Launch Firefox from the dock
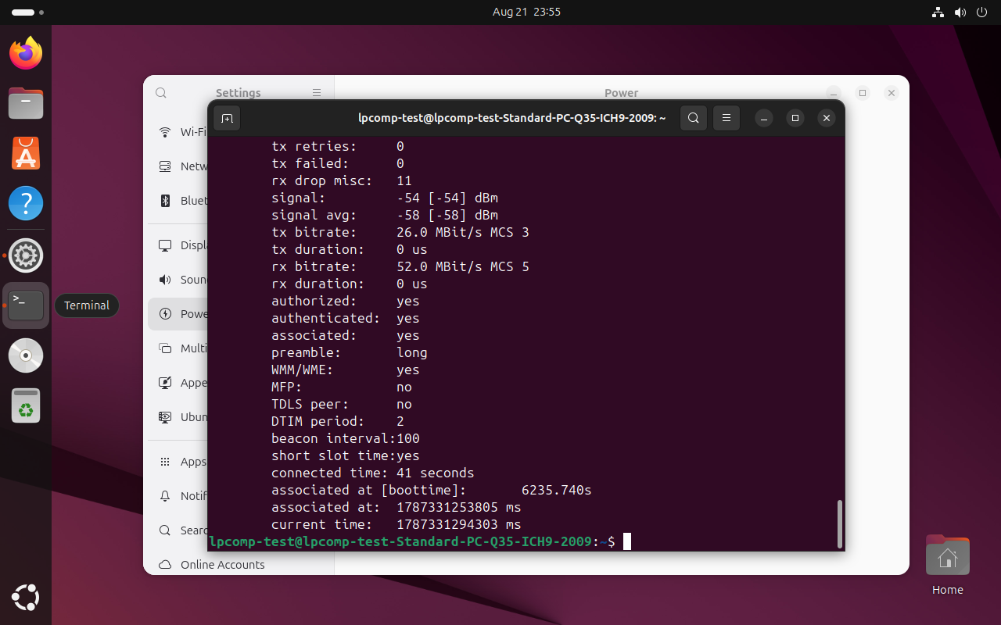This screenshot has width=1001, height=625. click(x=26, y=53)
